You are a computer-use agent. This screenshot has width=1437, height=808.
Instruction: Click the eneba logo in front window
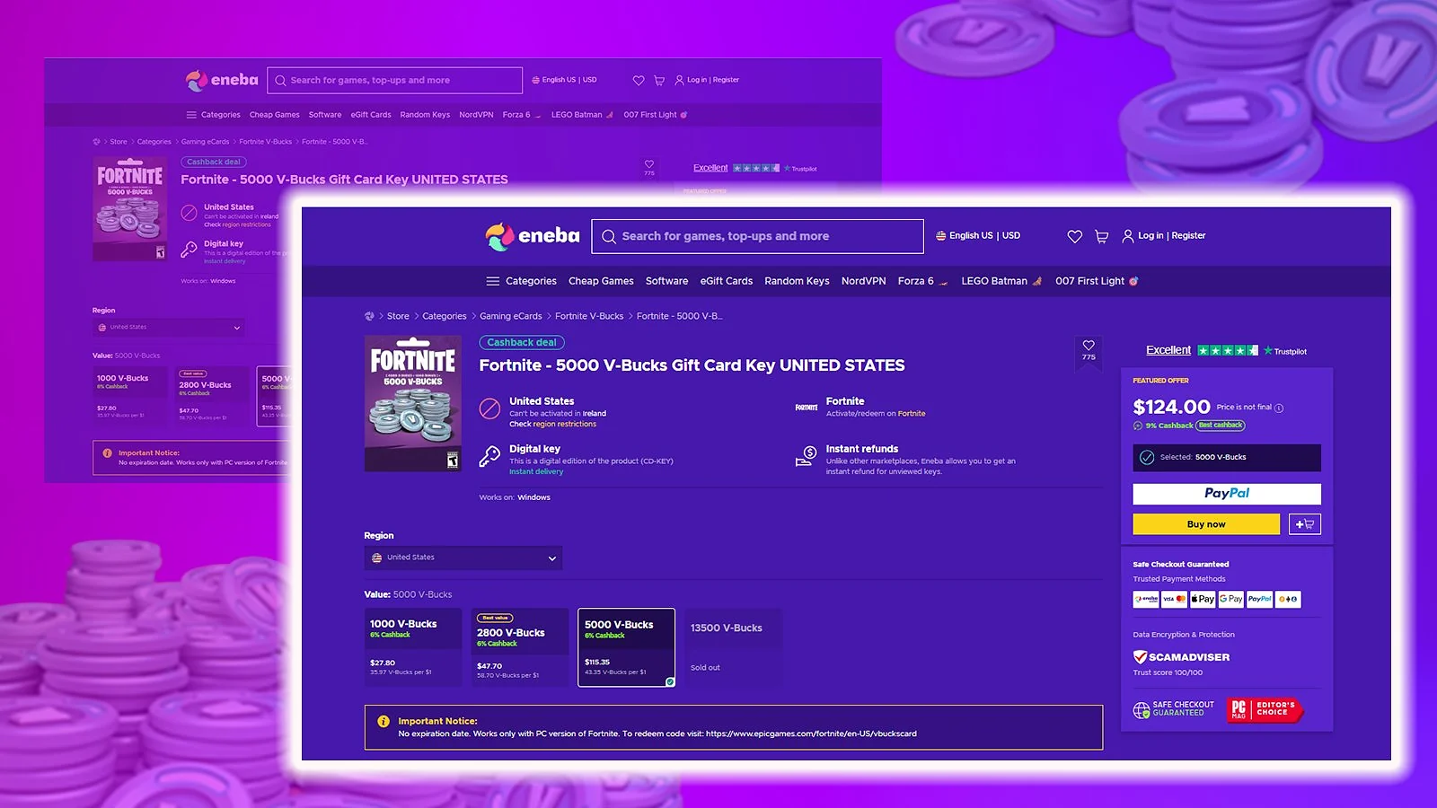(x=533, y=235)
